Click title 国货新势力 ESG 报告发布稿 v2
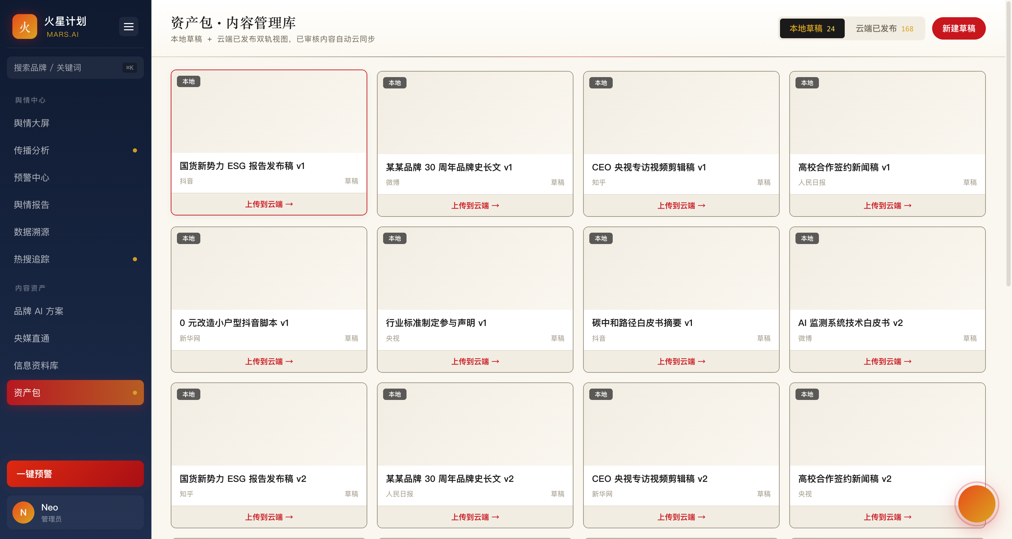The width and height of the screenshot is (1012, 539). point(243,478)
